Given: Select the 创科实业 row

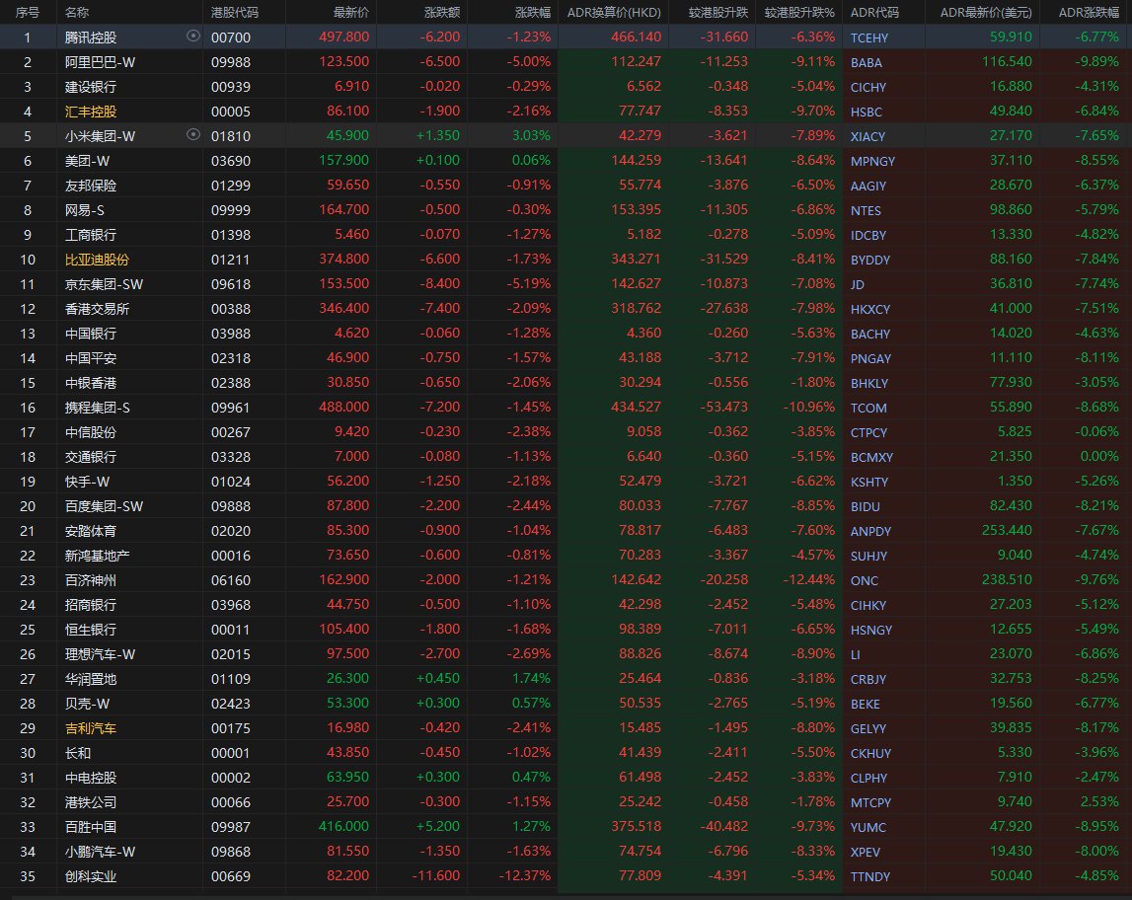Looking at the screenshot, I should tap(90, 875).
